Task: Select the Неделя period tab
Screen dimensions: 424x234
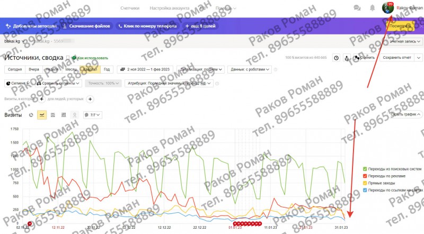Action: pyautogui.click(x=52, y=69)
